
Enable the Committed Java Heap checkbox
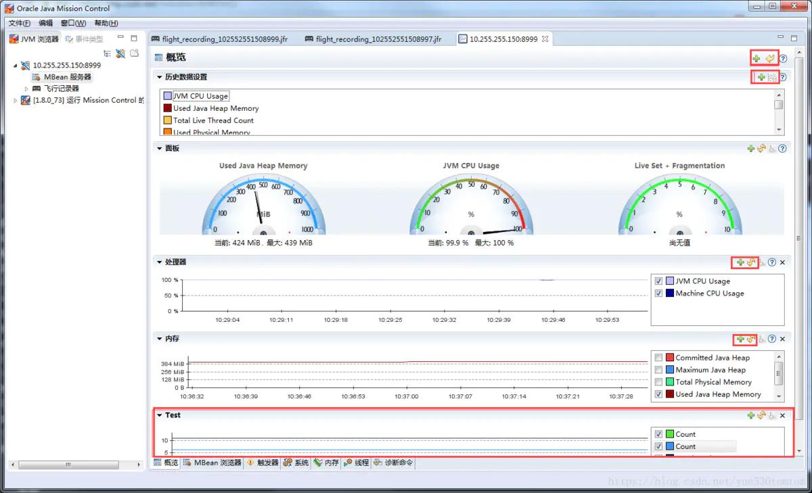point(658,358)
